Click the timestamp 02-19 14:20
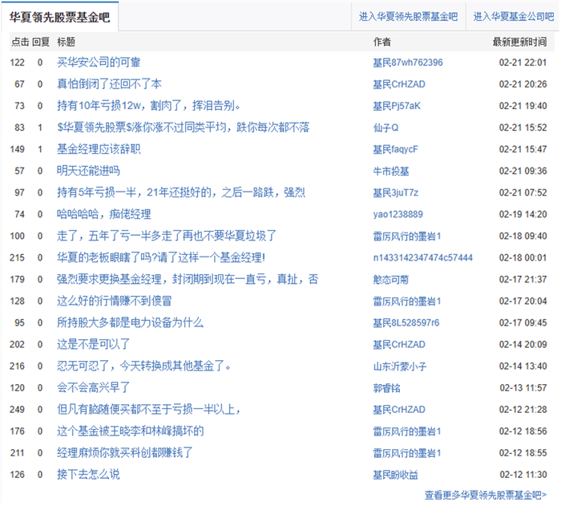 click(523, 214)
